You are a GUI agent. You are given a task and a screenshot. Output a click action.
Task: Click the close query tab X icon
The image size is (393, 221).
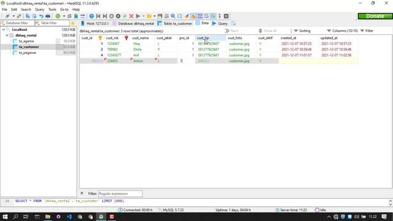tap(226, 16)
